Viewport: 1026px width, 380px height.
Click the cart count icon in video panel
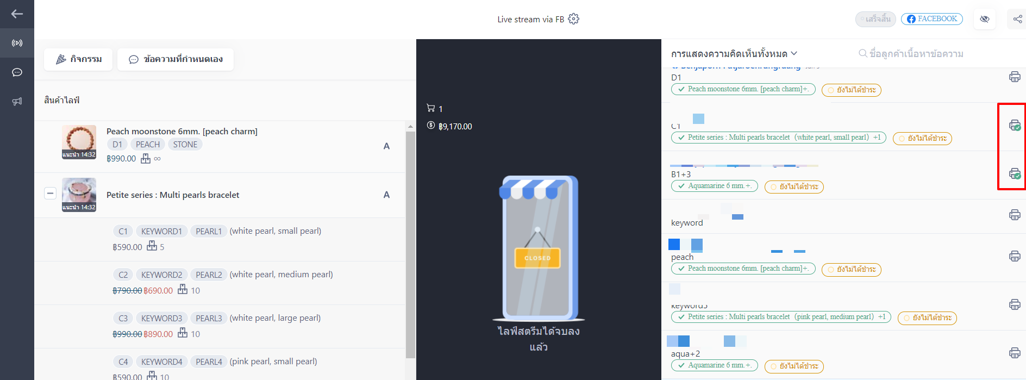click(x=431, y=108)
